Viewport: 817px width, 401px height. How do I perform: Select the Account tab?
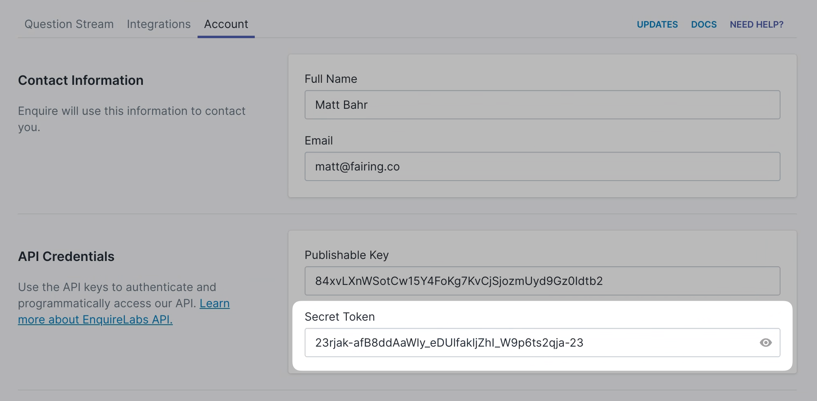pyautogui.click(x=226, y=24)
